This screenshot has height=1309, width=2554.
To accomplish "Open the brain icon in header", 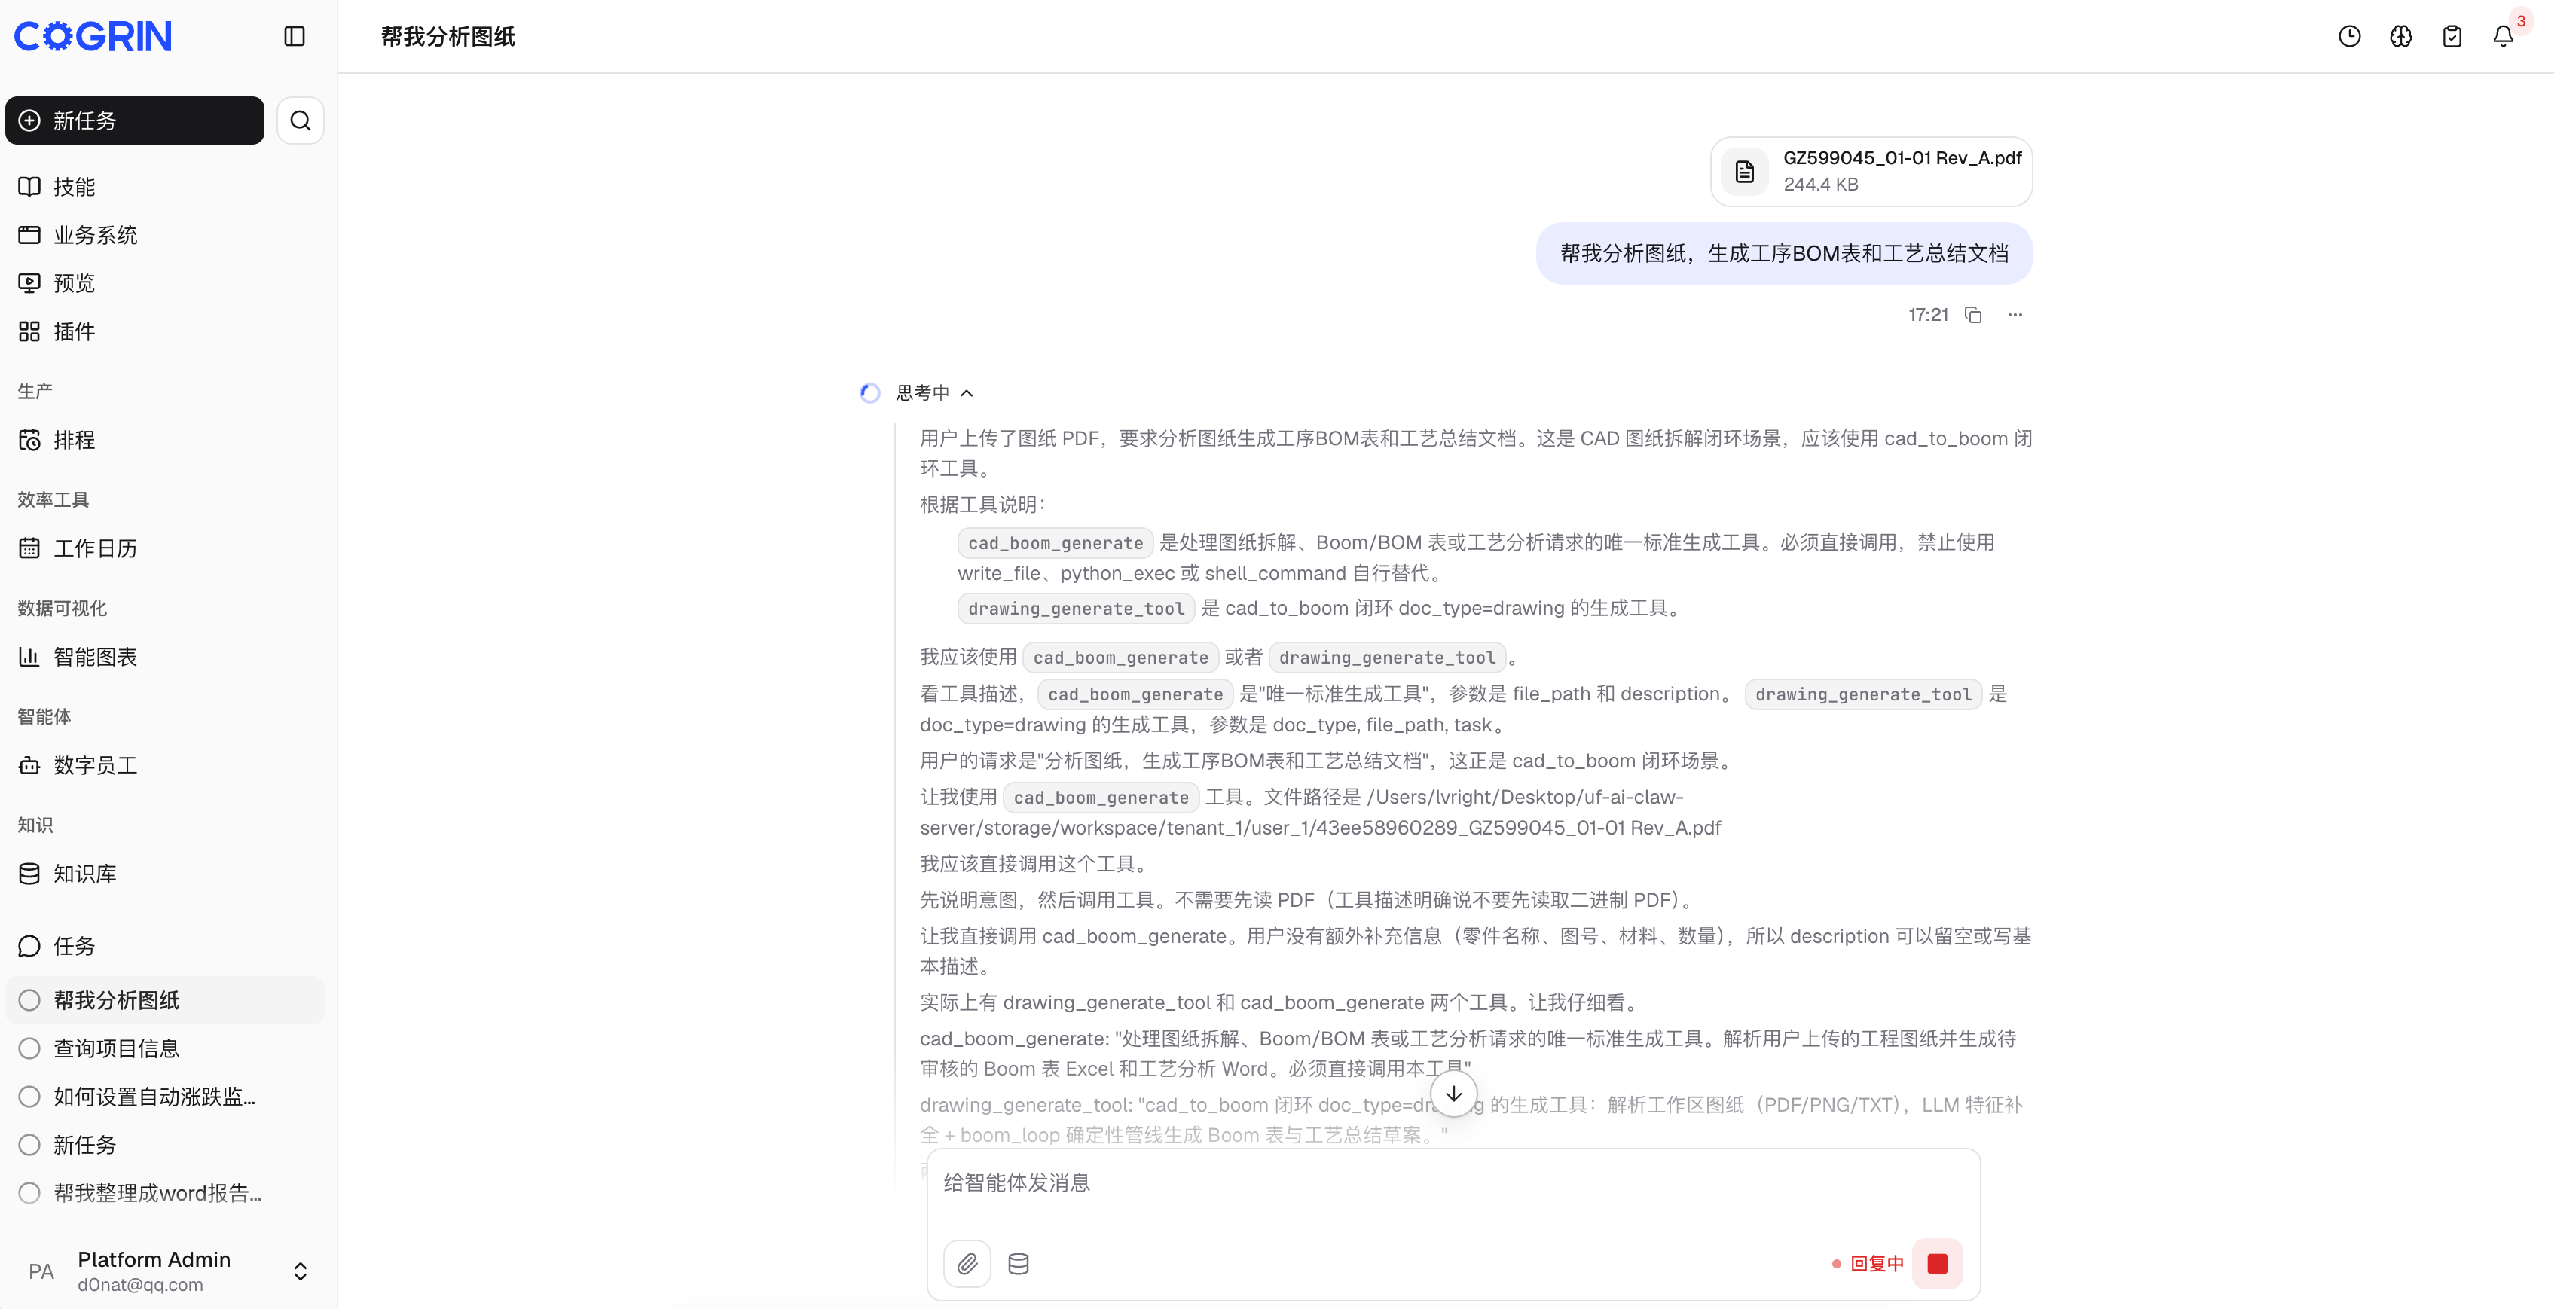I will pyautogui.click(x=2400, y=37).
